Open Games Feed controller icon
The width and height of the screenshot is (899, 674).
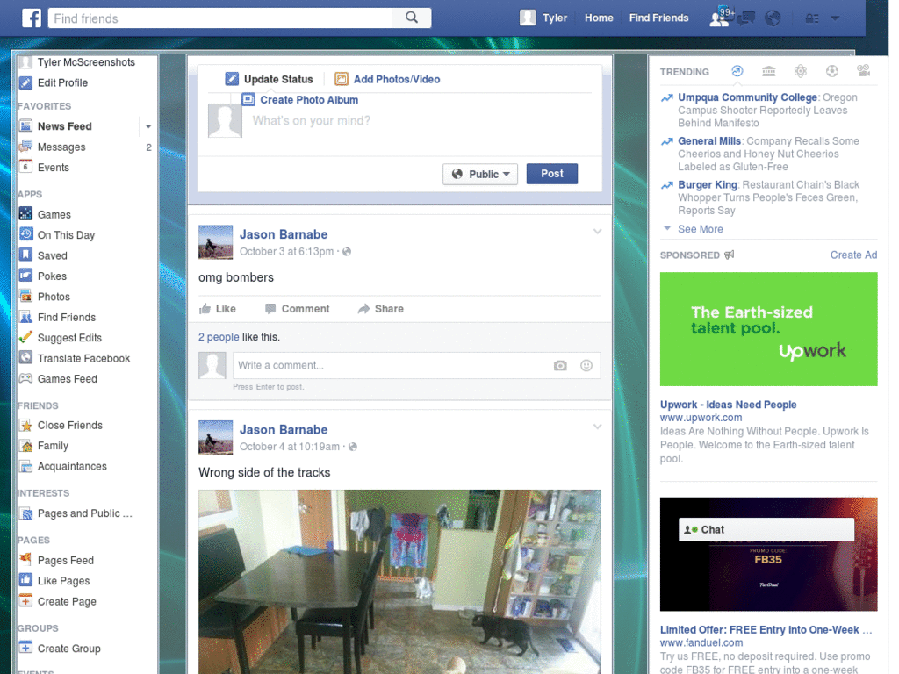(x=25, y=378)
